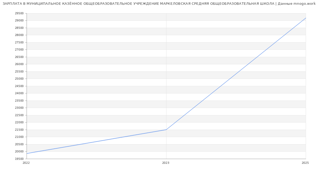Click the 26000 y-axis label
This screenshot has width=319, height=172.
pyautogui.click(x=19, y=64)
